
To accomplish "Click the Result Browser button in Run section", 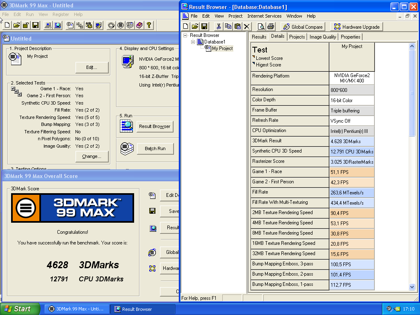I will tap(155, 126).
